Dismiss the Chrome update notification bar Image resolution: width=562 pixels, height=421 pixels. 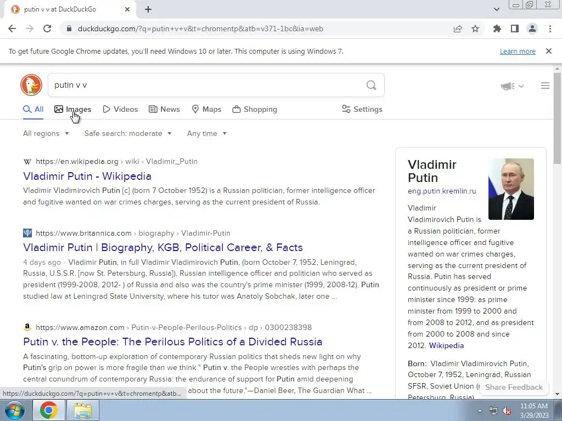click(548, 51)
